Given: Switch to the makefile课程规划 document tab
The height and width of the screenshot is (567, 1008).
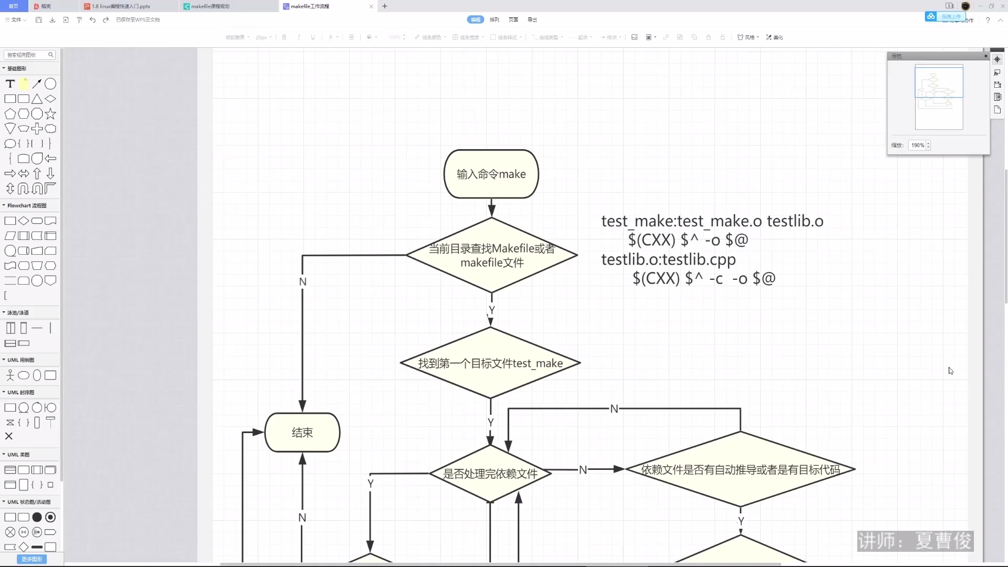Looking at the screenshot, I should click(x=228, y=6).
